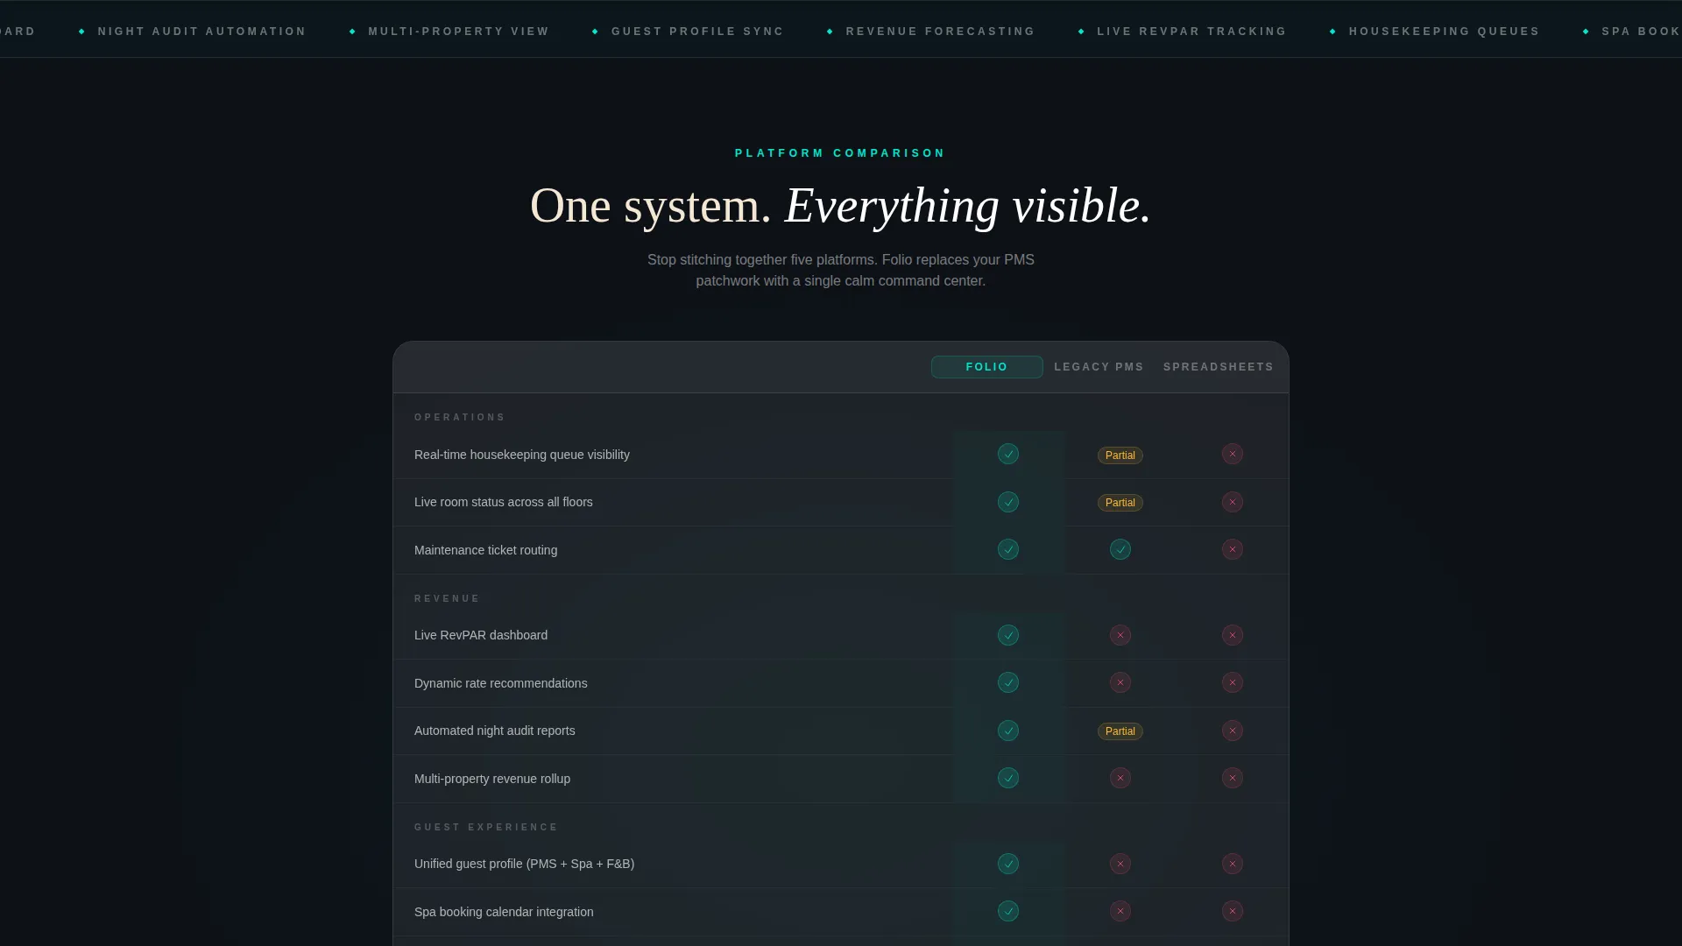Image resolution: width=1682 pixels, height=946 pixels.
Task: Click Multi-property revenue rollup row label
Action: (492, 779)
